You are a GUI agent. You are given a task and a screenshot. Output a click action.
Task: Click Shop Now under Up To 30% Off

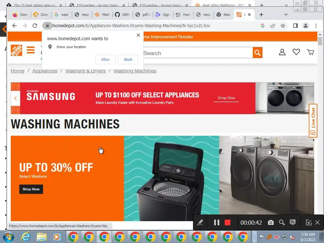click(x=31, y=189)
